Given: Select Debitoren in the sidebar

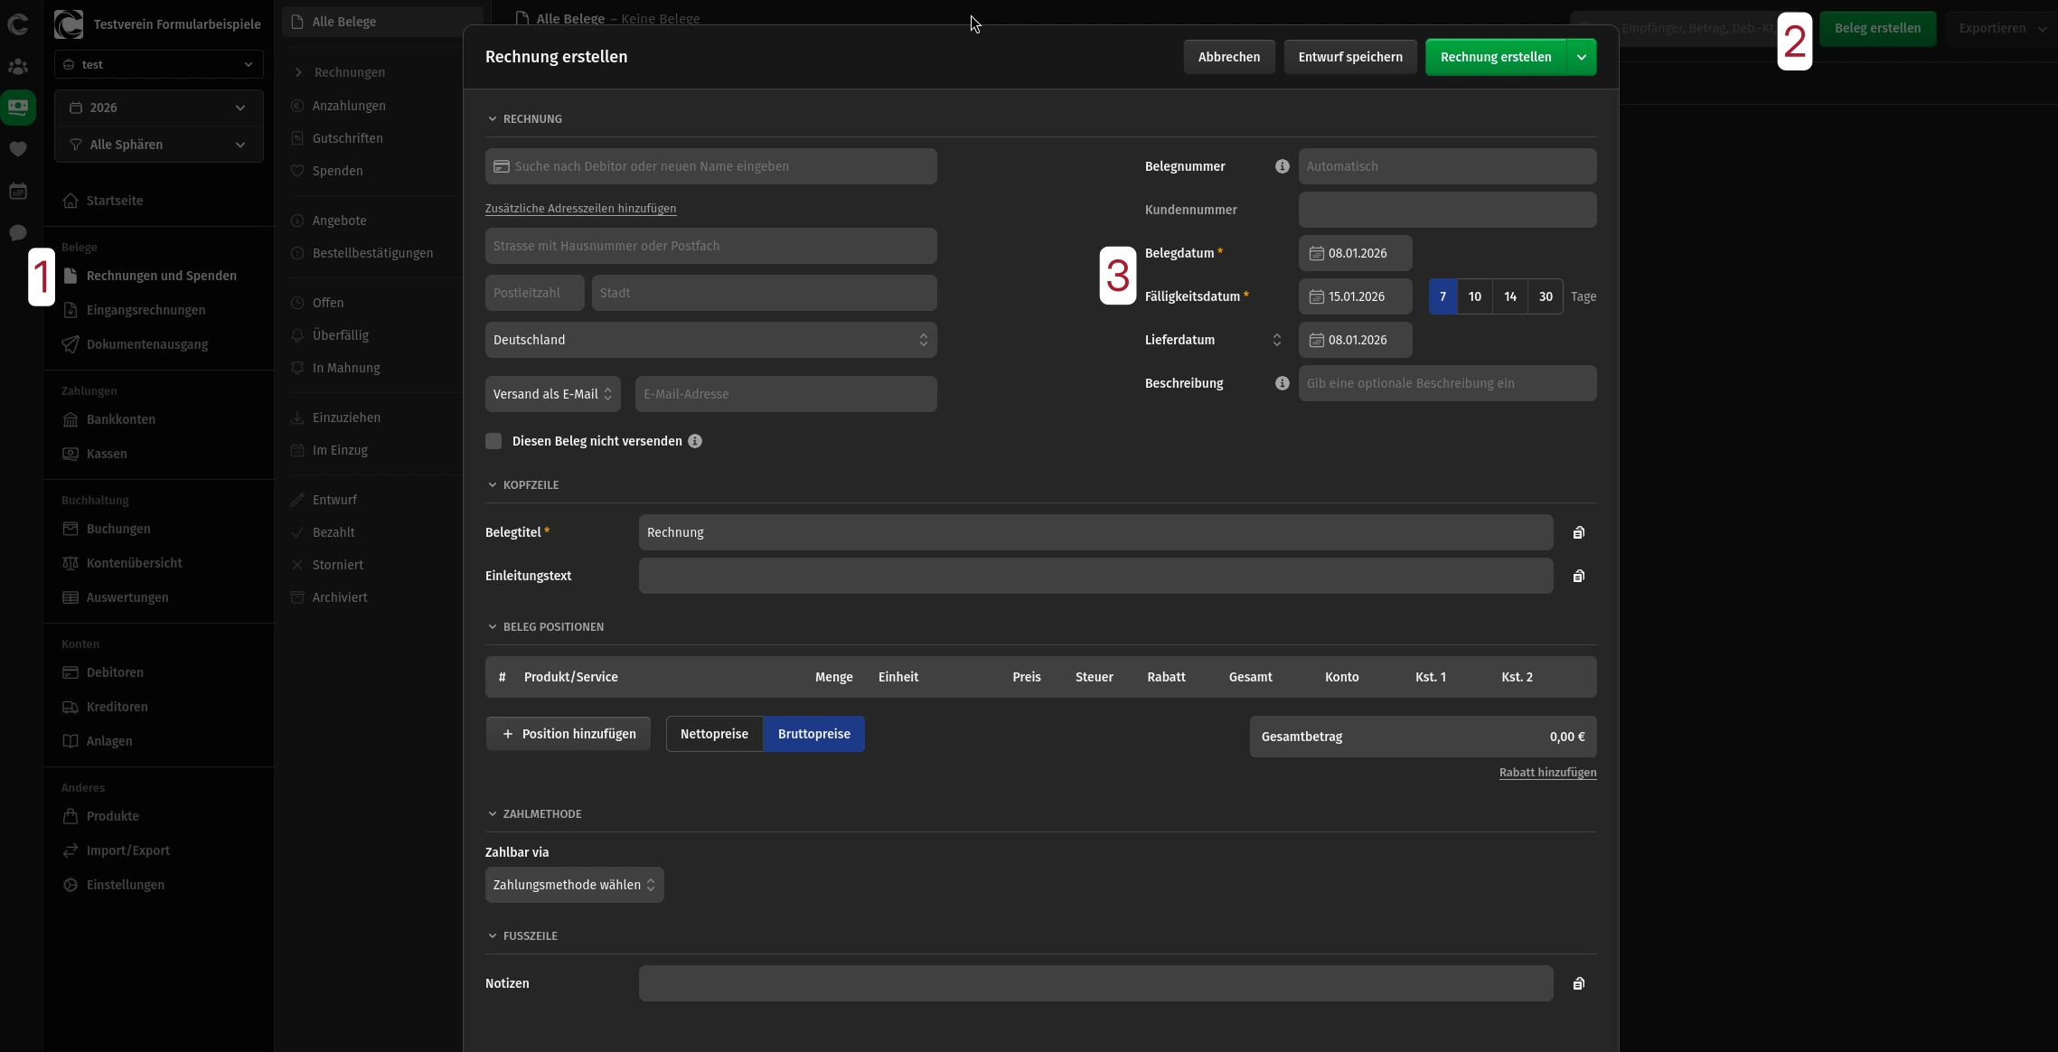Looking at the screenshot, I should pos(115,672).
